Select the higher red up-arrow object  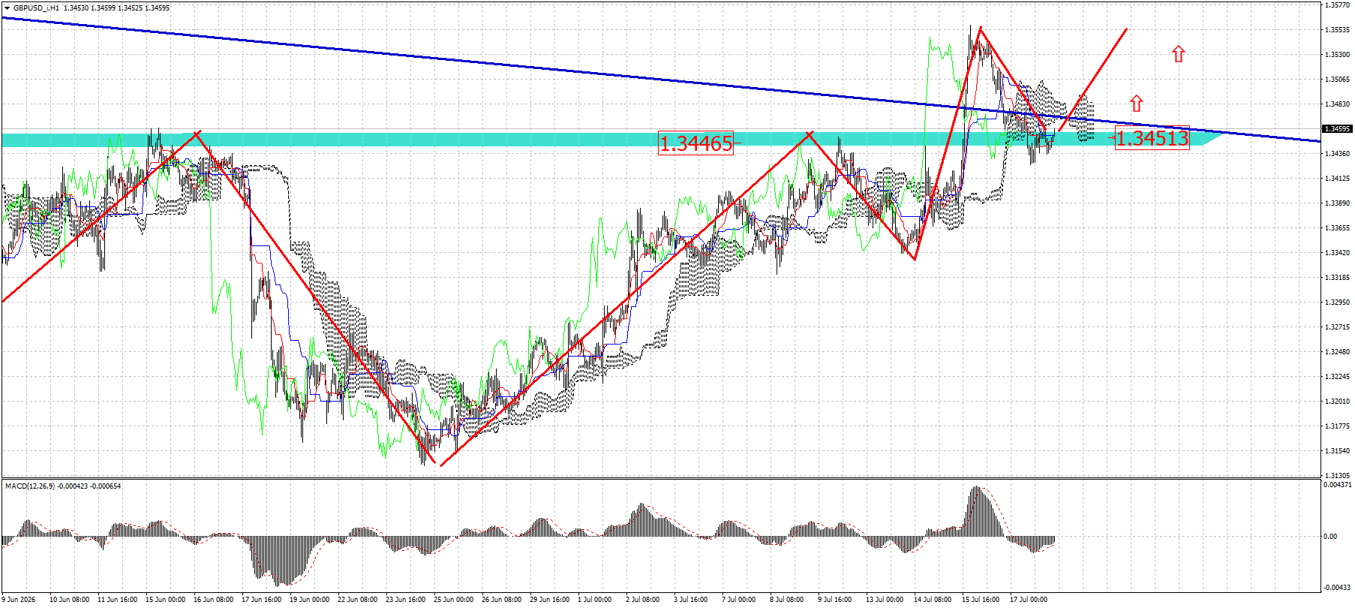[1178, 54]
